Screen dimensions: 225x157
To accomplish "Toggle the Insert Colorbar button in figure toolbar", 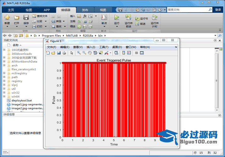I will point(124,53).
